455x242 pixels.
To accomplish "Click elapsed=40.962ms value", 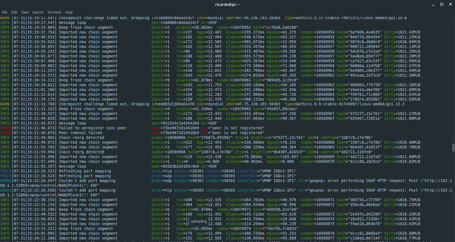I will [x=244, y=161].
